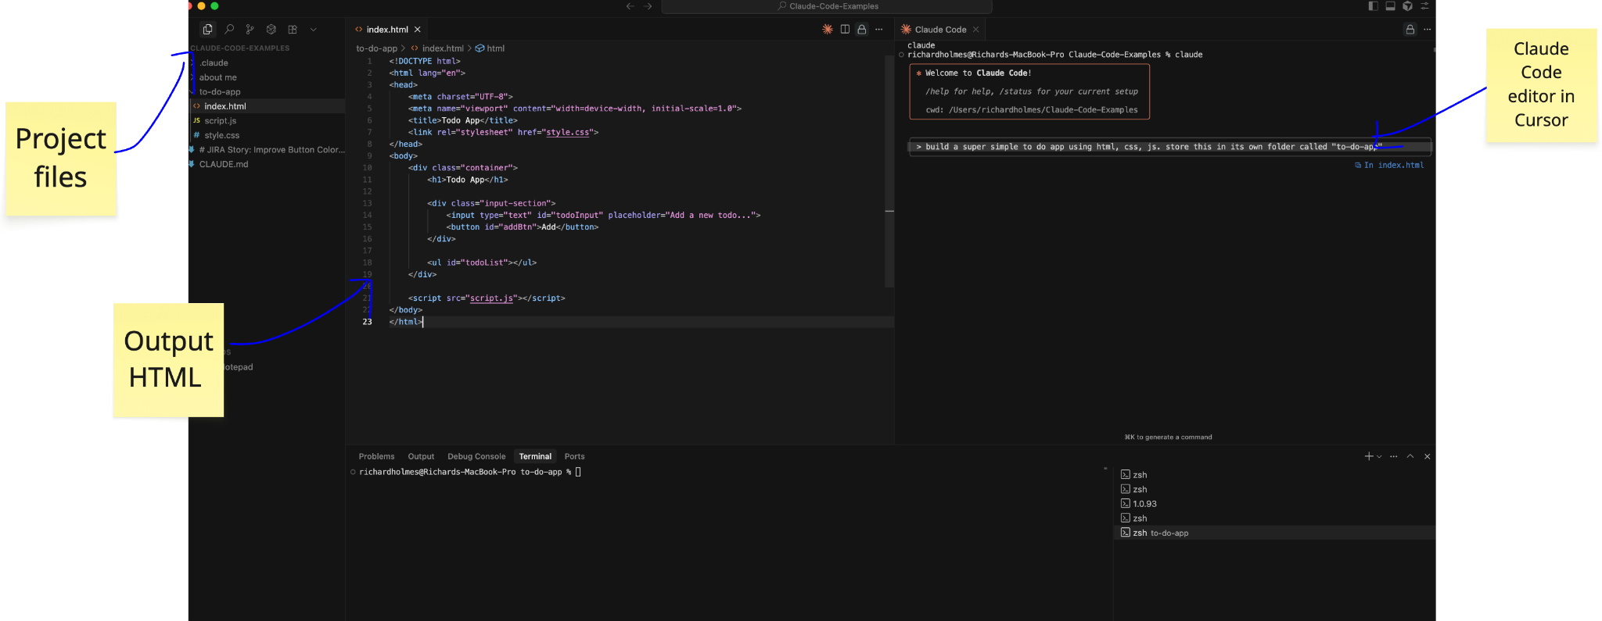
Task: Switch to the Ports panel tab
Action: point(574,456)
